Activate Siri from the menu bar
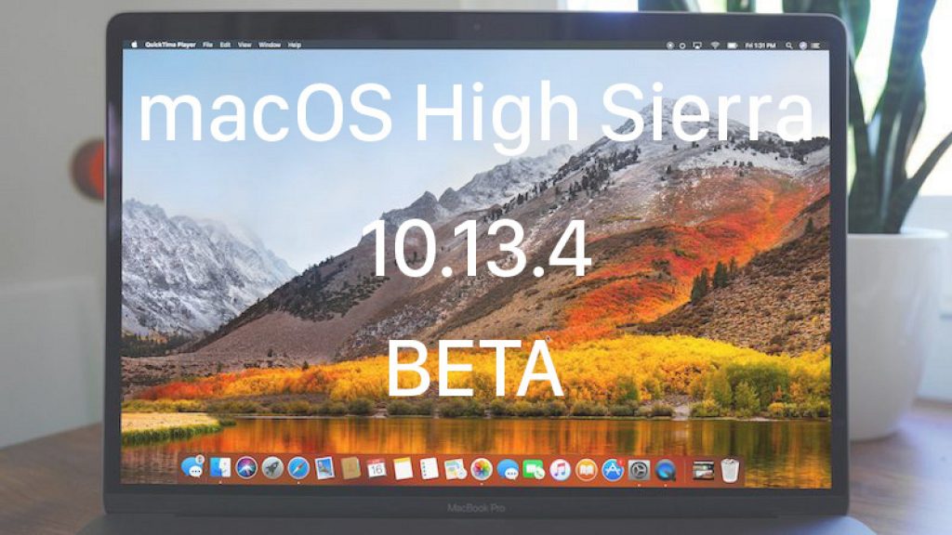Image resolution: width=952 pixels, height=535 pixels. coord(802,46)
